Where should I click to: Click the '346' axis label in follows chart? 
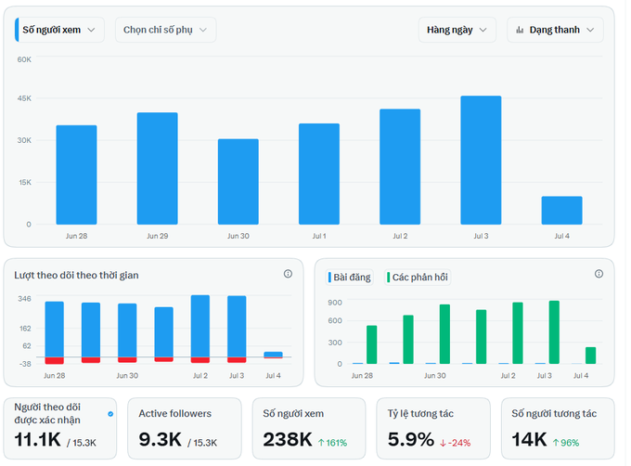click(24, 299)
